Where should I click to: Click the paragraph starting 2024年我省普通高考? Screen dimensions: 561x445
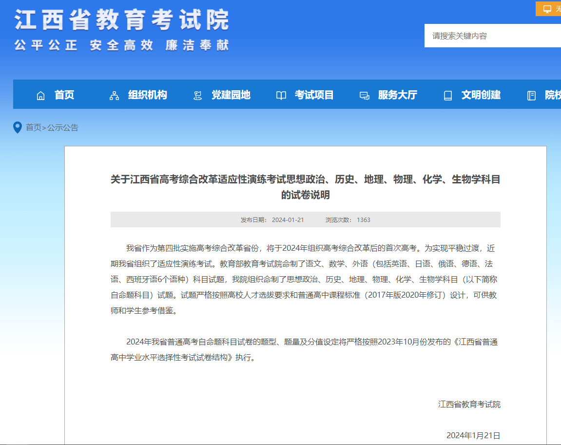tap(304, 350)
